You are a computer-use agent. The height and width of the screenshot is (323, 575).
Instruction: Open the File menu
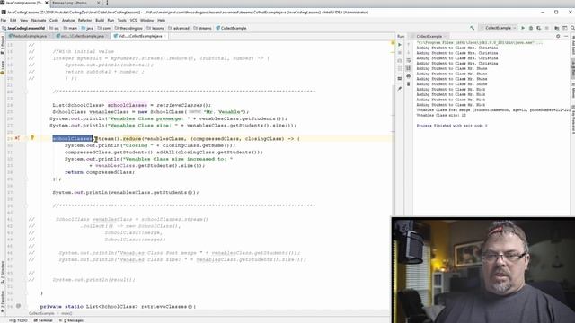(4, 21)
